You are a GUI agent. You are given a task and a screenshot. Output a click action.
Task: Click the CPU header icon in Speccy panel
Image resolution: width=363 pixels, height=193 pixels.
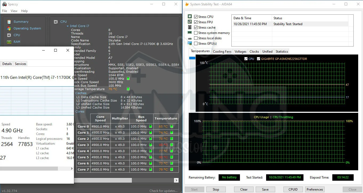click(x=56, y=22)
